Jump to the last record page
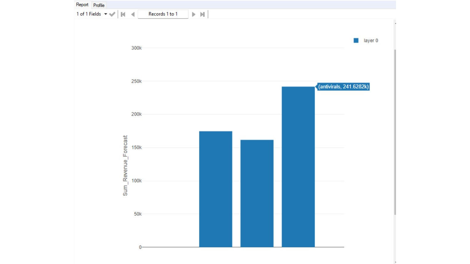Screen dimensions: 470x264 pyautogui.click(x=203, y=14)
